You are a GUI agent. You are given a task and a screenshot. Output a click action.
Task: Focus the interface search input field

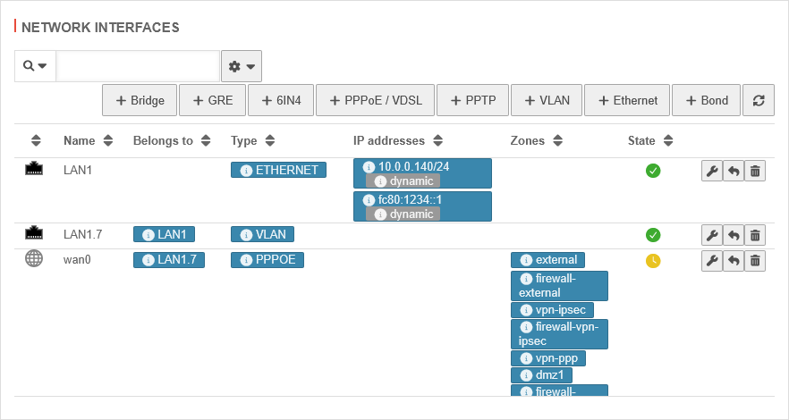pyautogui.click(x=138, y=66)
